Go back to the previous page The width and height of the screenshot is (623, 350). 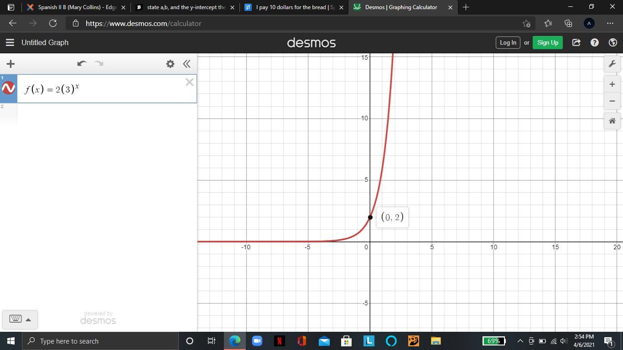click(x=12, y=23)
